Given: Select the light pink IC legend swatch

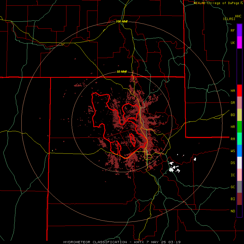Looking at the screenshot, I should [x=239, y=175].
